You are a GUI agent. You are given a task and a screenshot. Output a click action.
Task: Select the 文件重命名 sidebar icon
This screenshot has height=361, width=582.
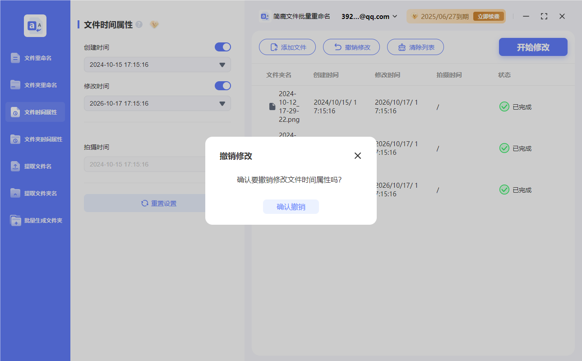click(35, 58)
